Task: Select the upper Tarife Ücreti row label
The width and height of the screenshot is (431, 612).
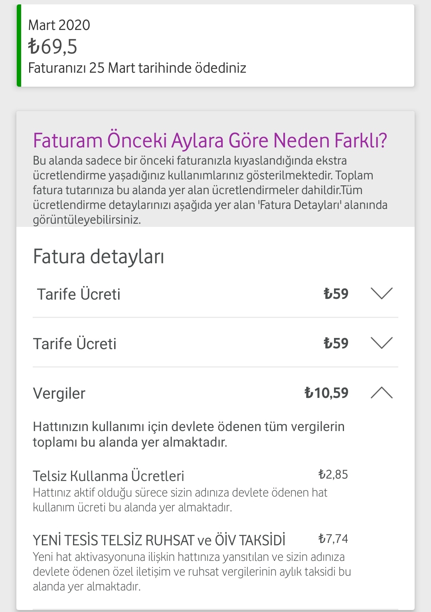Action: tap(79, 294)
